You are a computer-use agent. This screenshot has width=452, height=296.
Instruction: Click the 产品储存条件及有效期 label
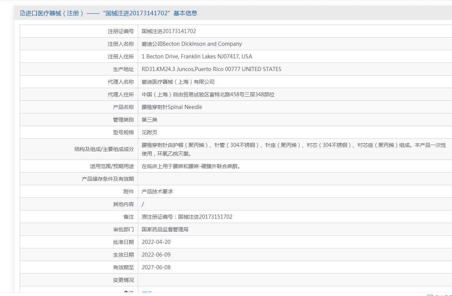coord(108,179)
